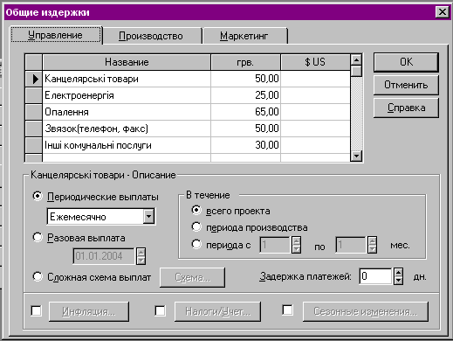Click the table scrollbar down arrow

click(x=356, y=156)
